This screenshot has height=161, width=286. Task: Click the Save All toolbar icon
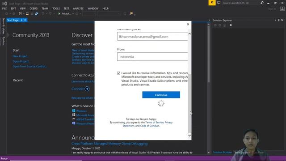[x=37, y=14]
